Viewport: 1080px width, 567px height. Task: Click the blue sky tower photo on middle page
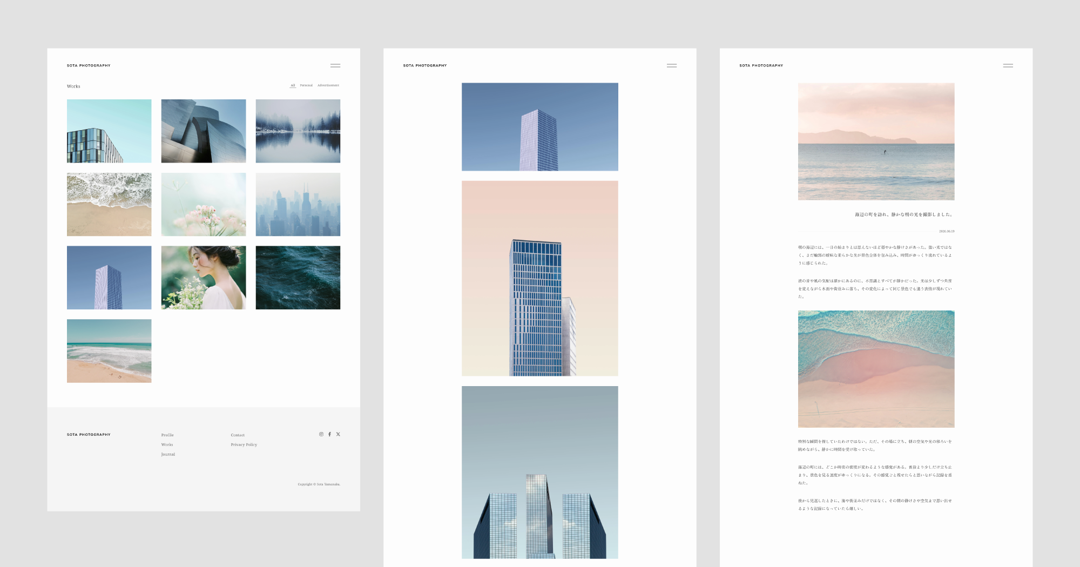[x=540, y=127]
